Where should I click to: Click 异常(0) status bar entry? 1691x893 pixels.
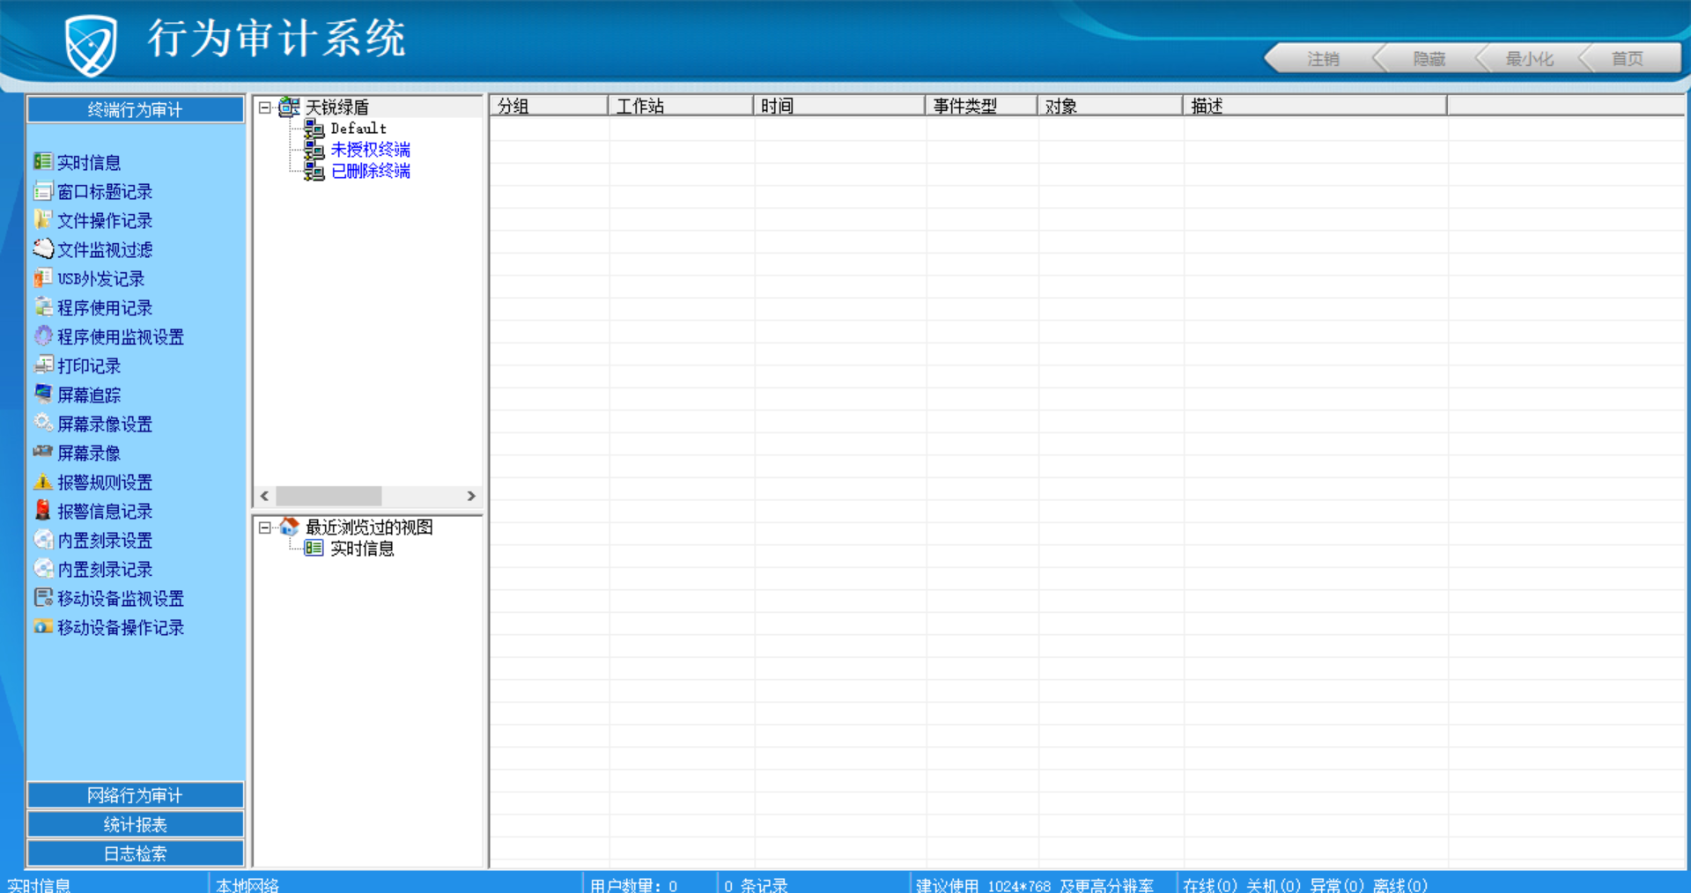click(1337, 885)
